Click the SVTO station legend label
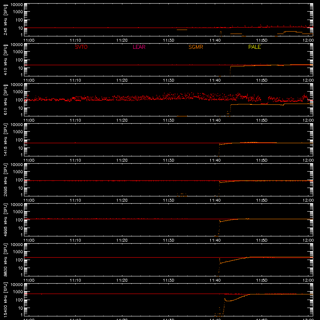The image size is (320, 320). pos(81,47)
